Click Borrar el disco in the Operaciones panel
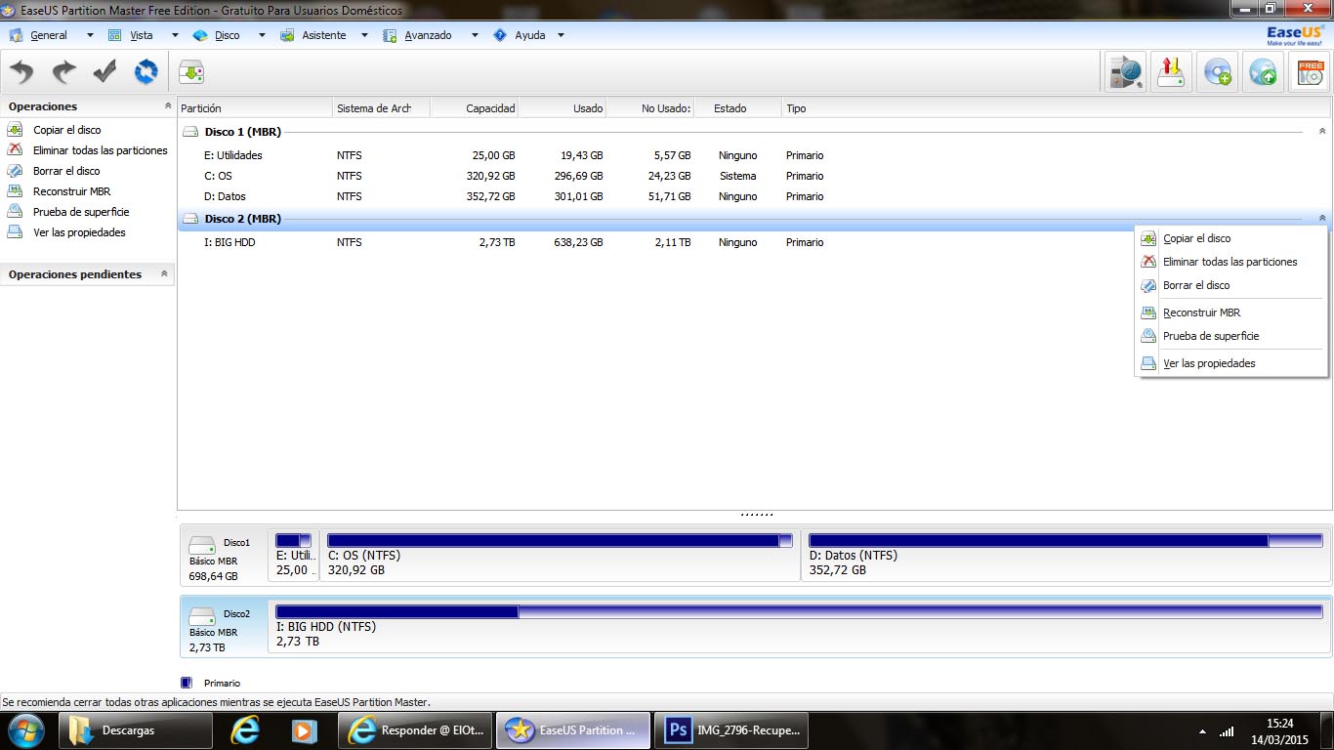This screenshot has width=1334, height=750. tap(66, 171)
